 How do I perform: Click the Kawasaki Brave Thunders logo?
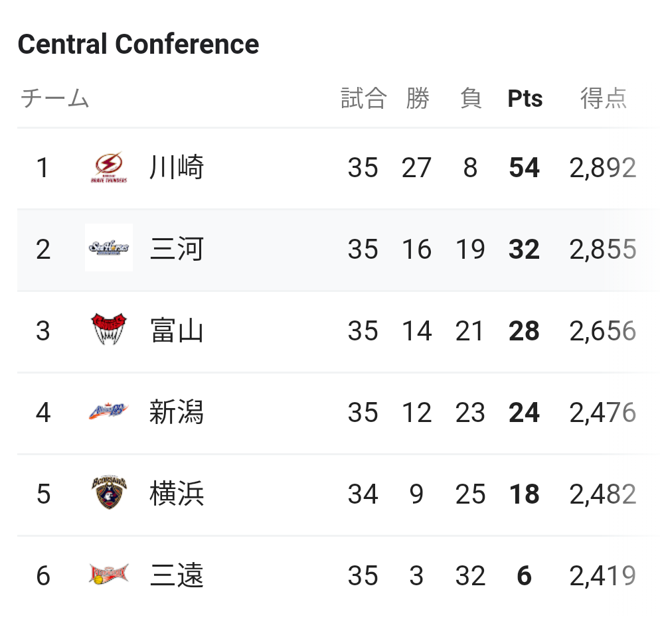[x=109, y=167]
